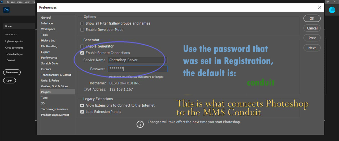Click IPv4 address 192.168.1.167
This screenshot has height=141, width=339.
[x=121, y=89]
